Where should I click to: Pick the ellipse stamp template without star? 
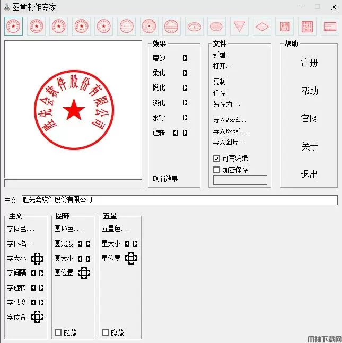click(216, 27)
